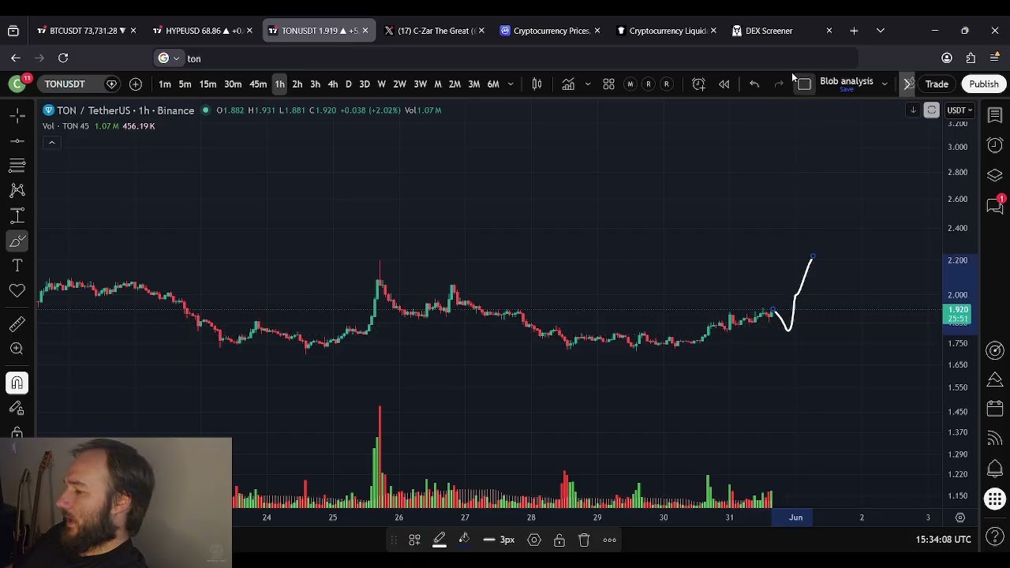
Task: Open the Fibonacci retracement tool group
Action: (17, 166)
